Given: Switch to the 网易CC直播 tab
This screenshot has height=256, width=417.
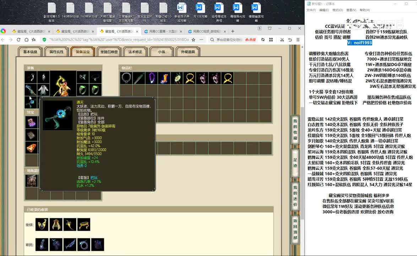Looking at the screenshot, I should tap(163, 31).
